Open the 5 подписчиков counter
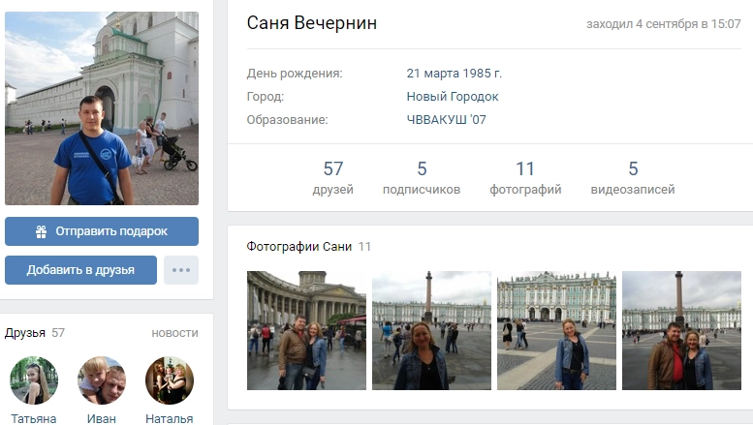 click(x=422, y=177)
